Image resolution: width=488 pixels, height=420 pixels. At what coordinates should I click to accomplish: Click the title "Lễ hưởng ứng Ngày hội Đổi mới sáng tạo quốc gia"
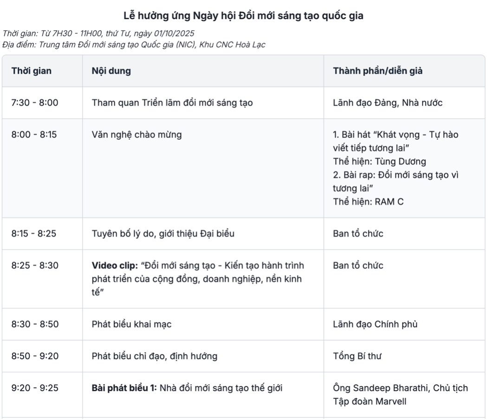coord(243,16)
